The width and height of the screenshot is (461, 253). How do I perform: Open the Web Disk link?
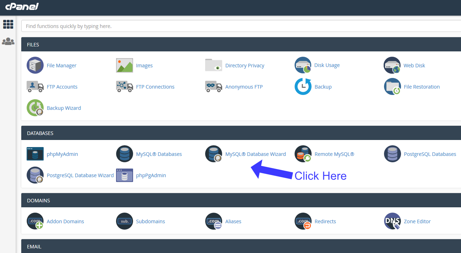(414, 66)
